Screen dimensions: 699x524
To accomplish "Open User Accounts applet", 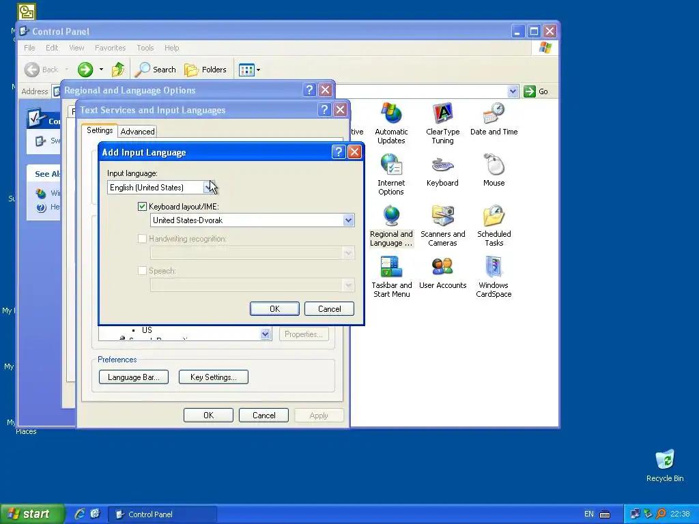I will (442, 273).
